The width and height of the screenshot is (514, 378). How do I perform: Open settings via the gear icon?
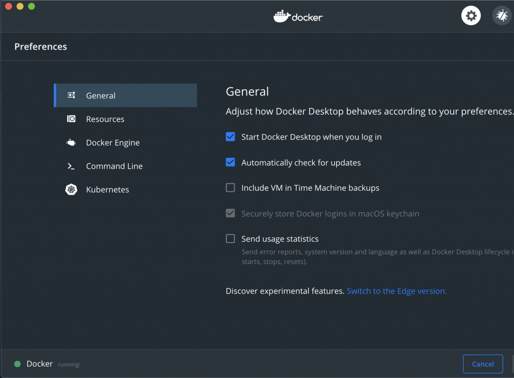471,16
